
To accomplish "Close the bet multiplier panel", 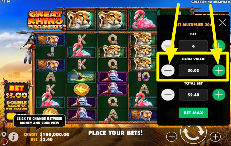I will point(223,23).
